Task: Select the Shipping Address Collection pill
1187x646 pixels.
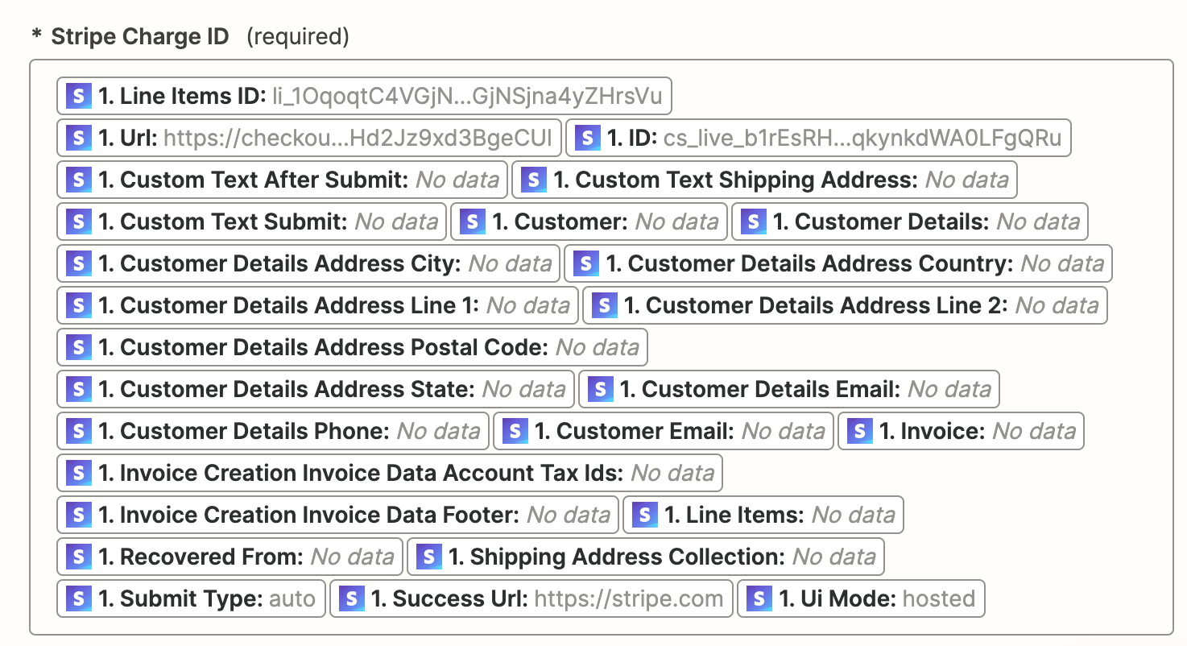Action: point(646,557)
